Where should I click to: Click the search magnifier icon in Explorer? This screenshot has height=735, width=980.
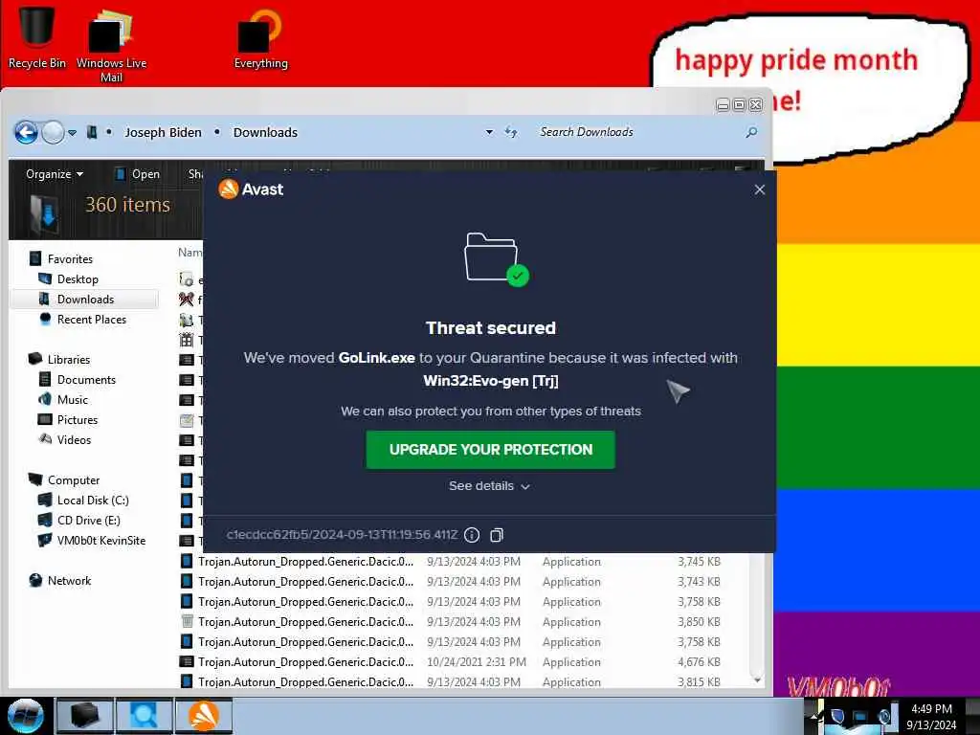point(751,132)
